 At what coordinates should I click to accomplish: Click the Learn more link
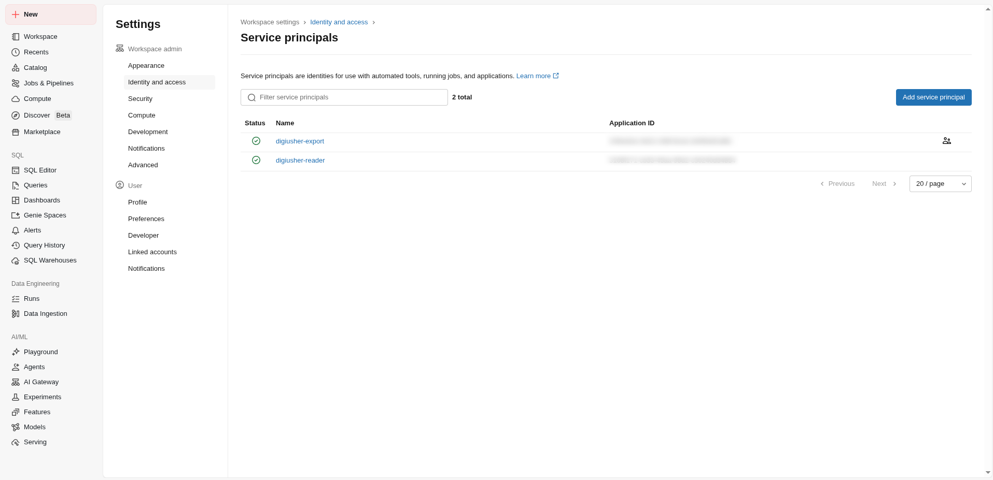pos(537,76)
